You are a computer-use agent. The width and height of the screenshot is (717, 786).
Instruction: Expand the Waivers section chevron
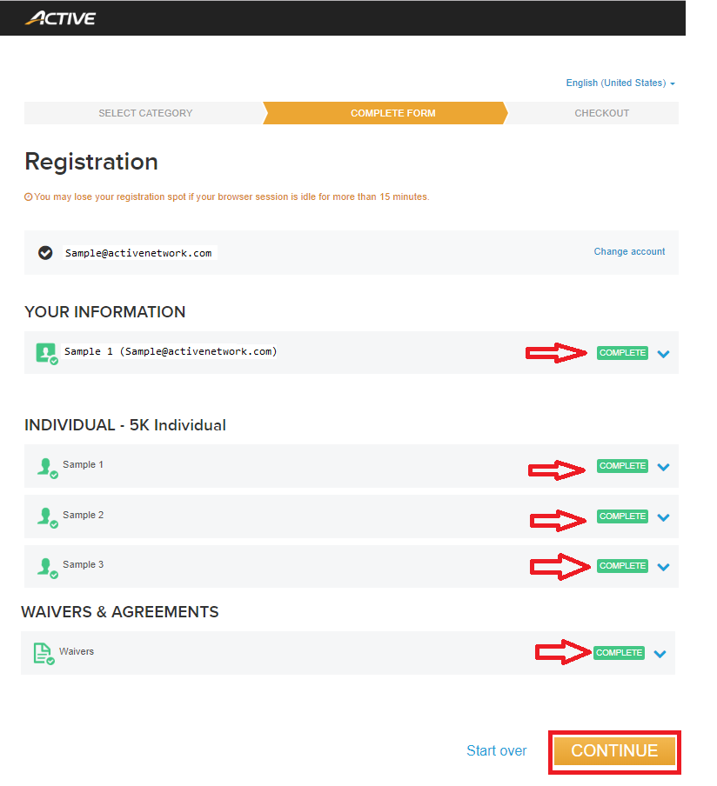coord(660,654)
